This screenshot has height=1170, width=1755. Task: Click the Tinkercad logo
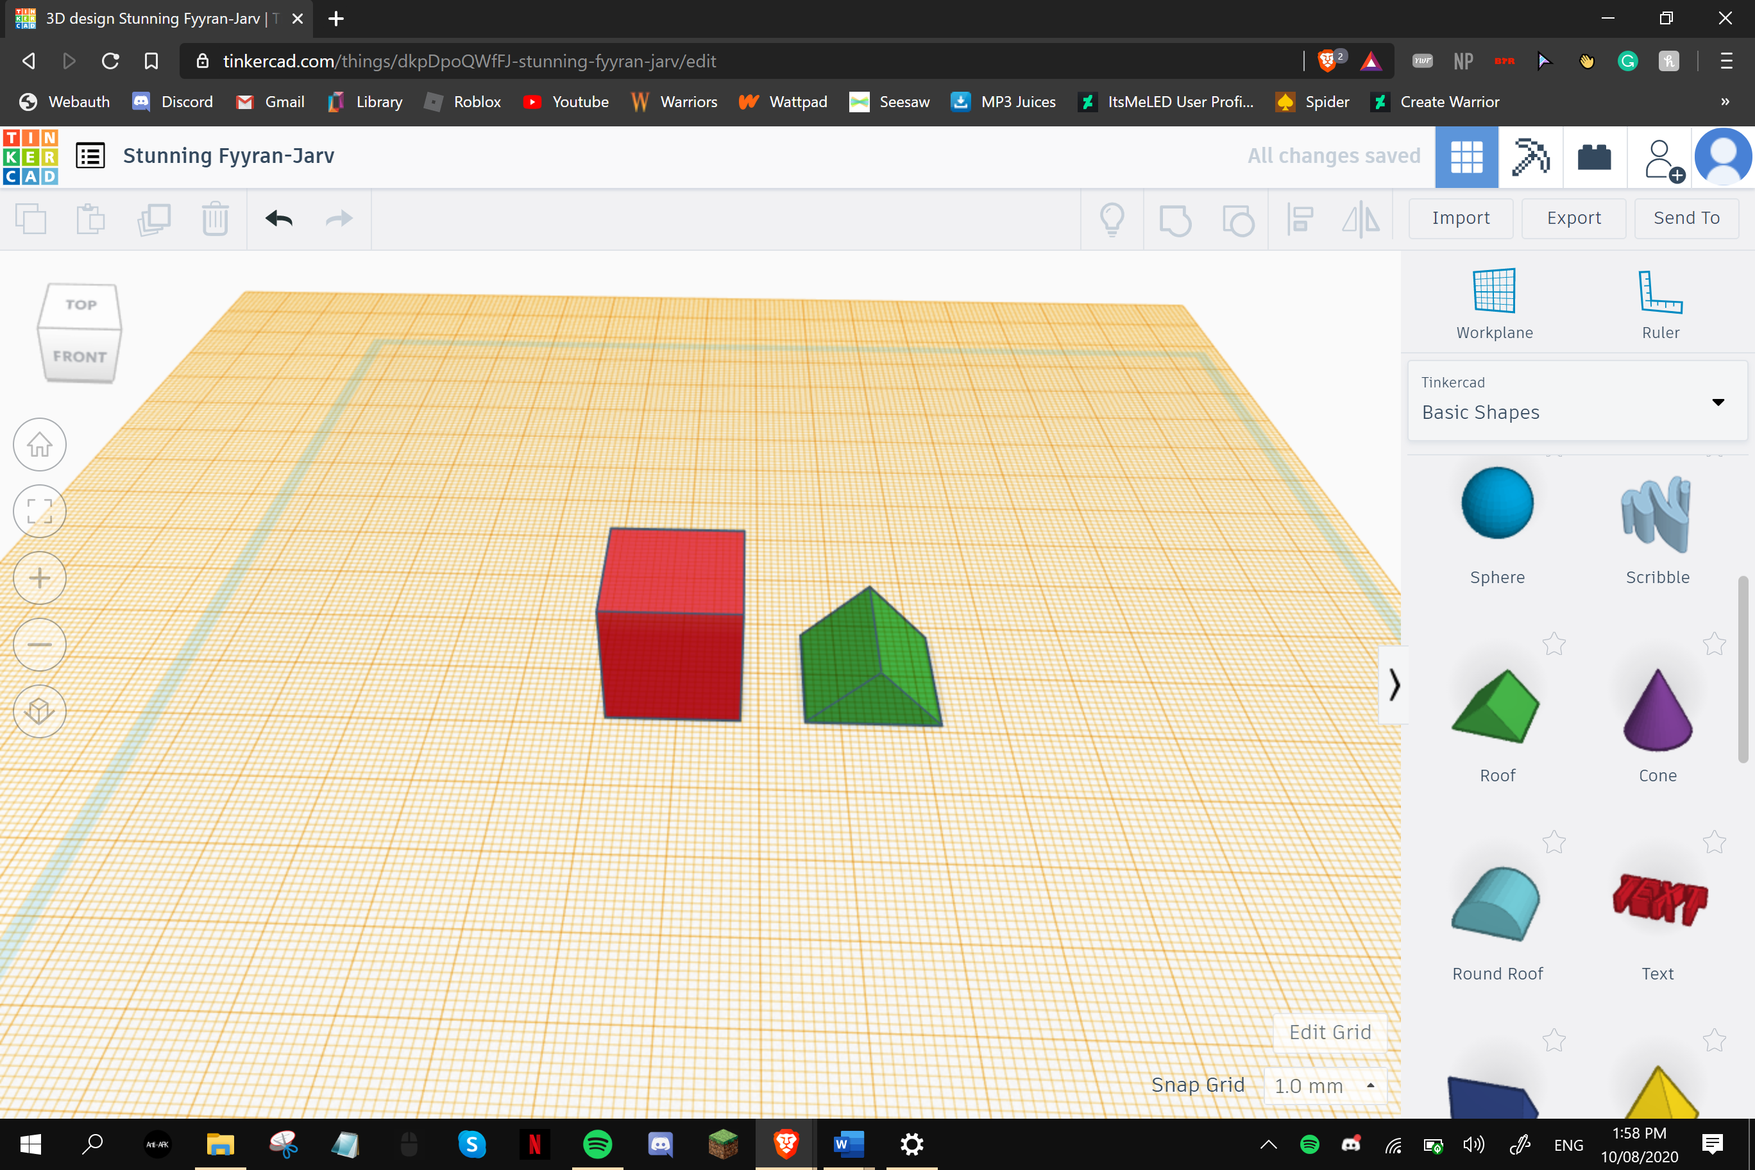31,157
